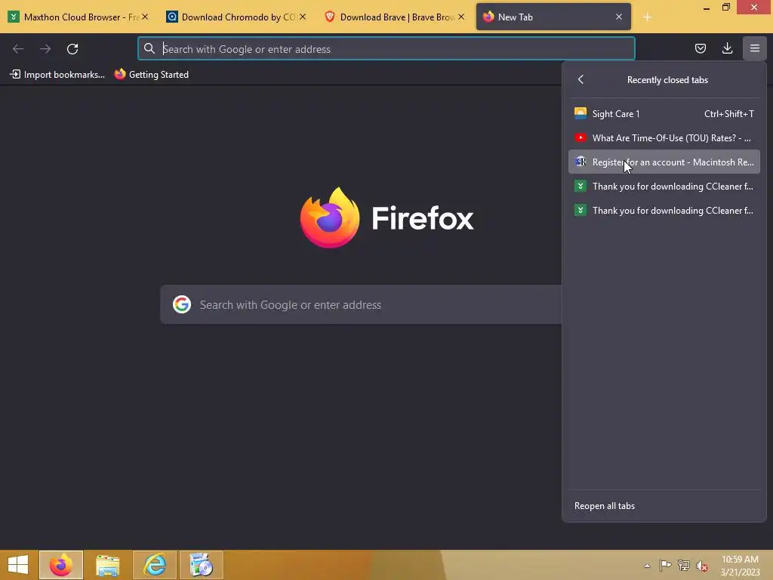Close the Download Brave tab
The image size is (773, 580).
click(461, 17)
